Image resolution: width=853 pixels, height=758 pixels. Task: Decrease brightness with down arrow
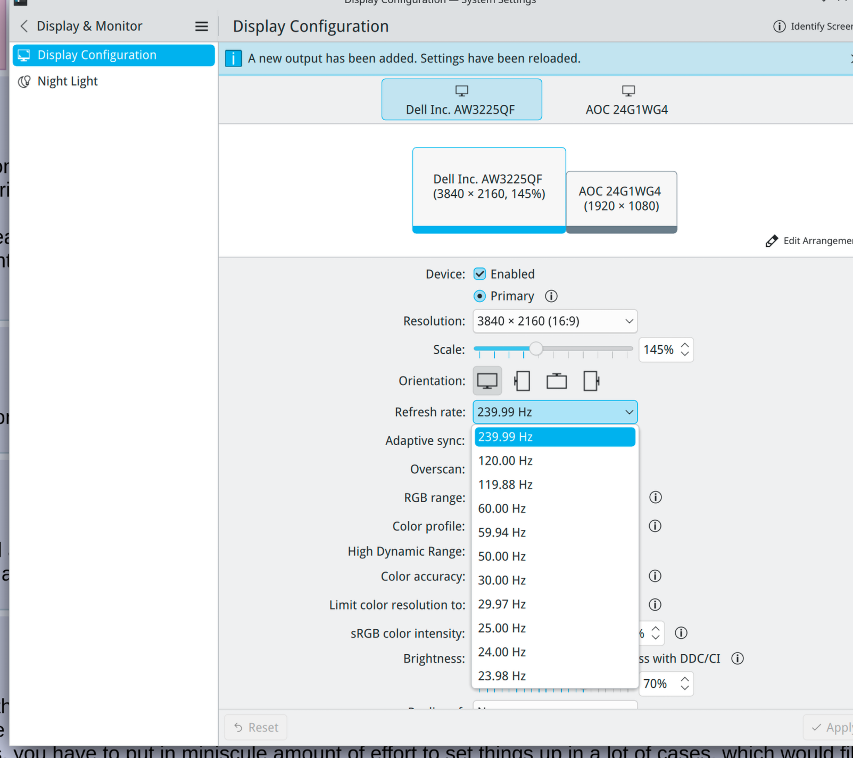(x=685, y=688)
